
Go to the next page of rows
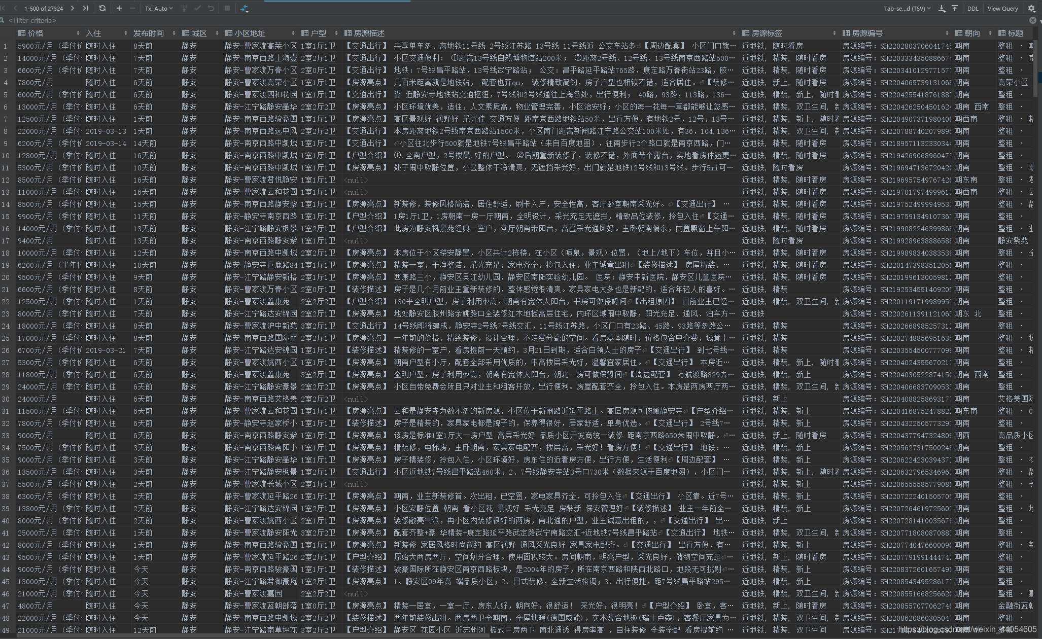73,8
